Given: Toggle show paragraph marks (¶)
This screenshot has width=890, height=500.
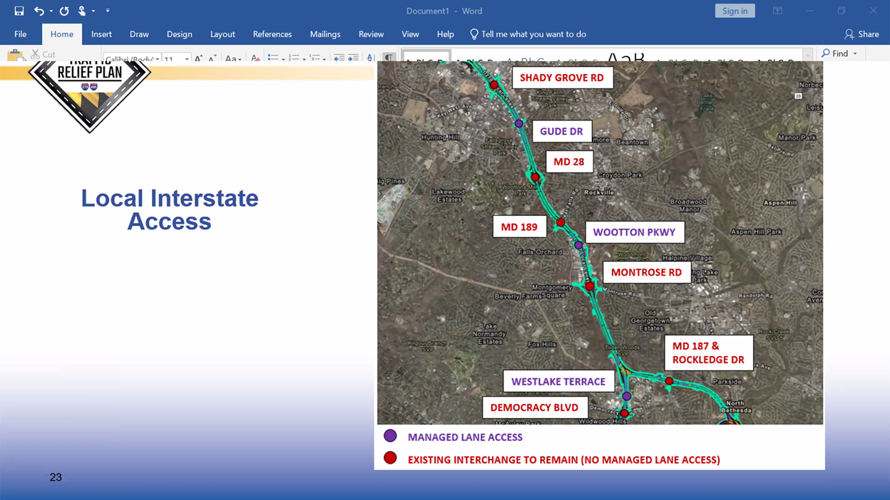Looking at the screenshot, I should [x=389, y=58].
